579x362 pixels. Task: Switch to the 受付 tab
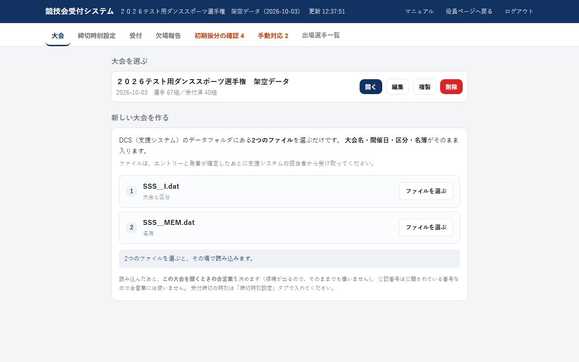(x=136, y=36)
